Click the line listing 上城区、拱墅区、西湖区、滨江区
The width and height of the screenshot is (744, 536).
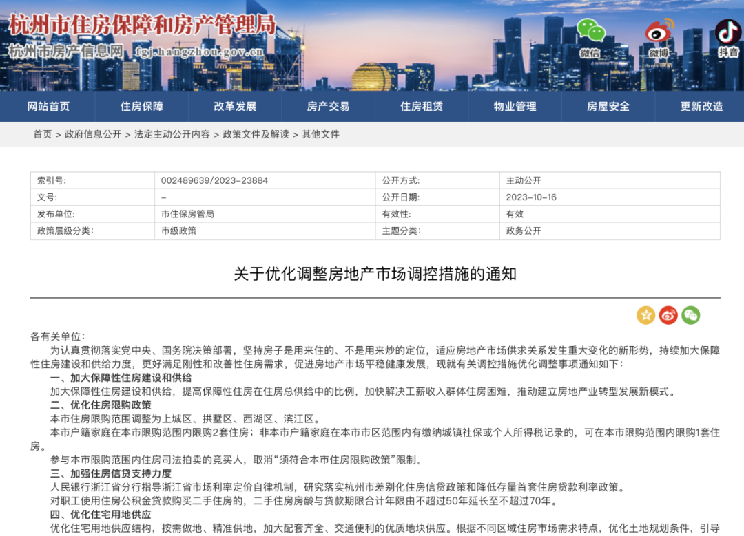coord(187,419)
